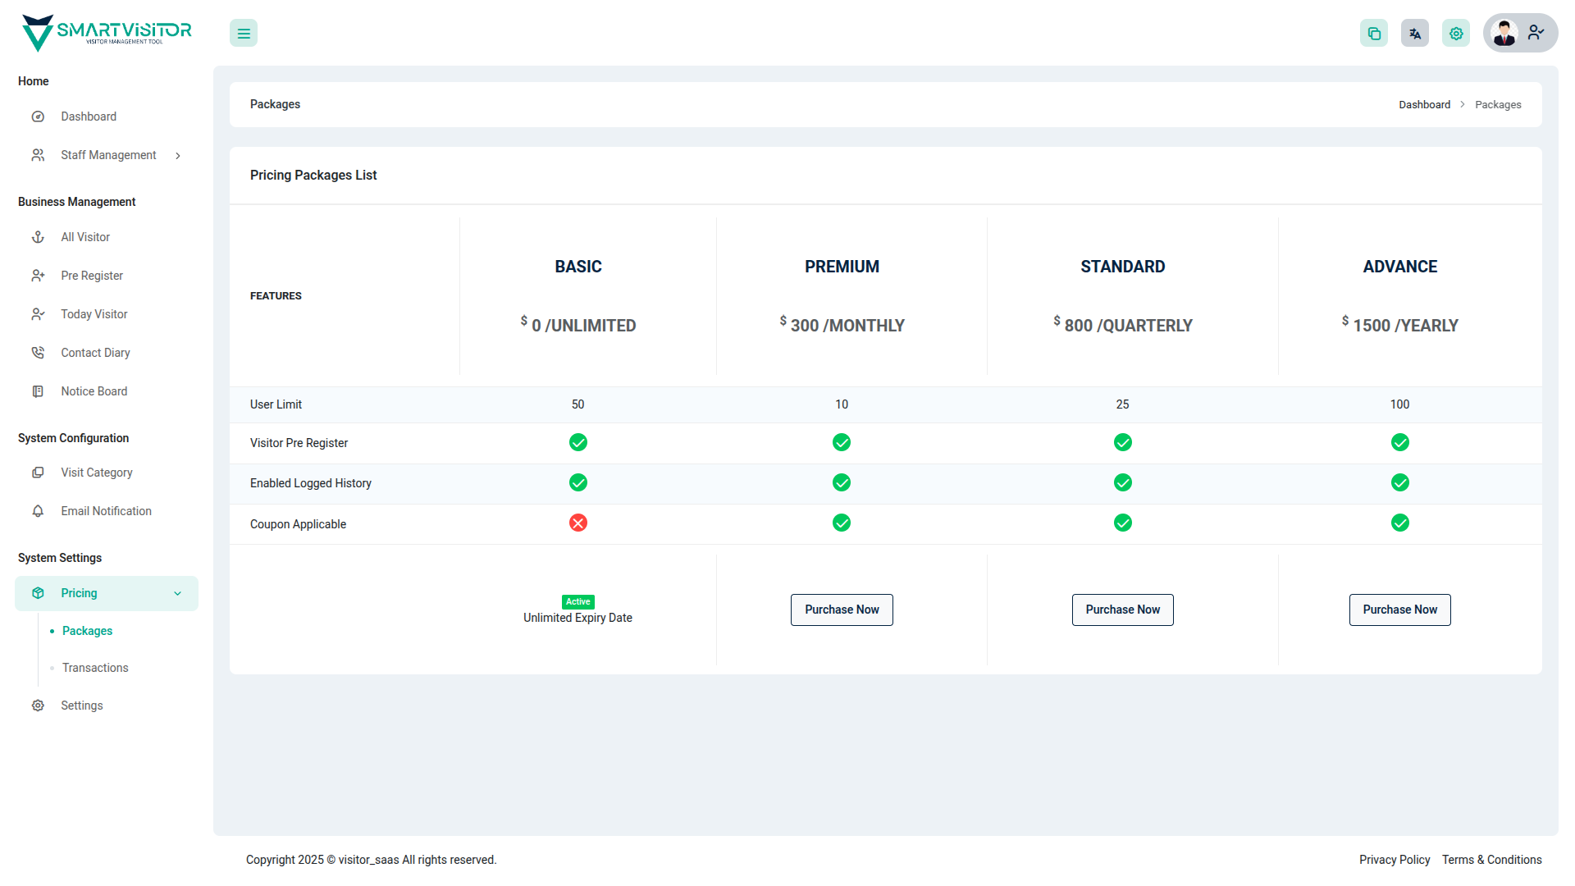Click the red cross under Basic Coupon Applicable
The height and width of the screenshot is (886, 1575).
pyautogui.click(x=578, y=523)
